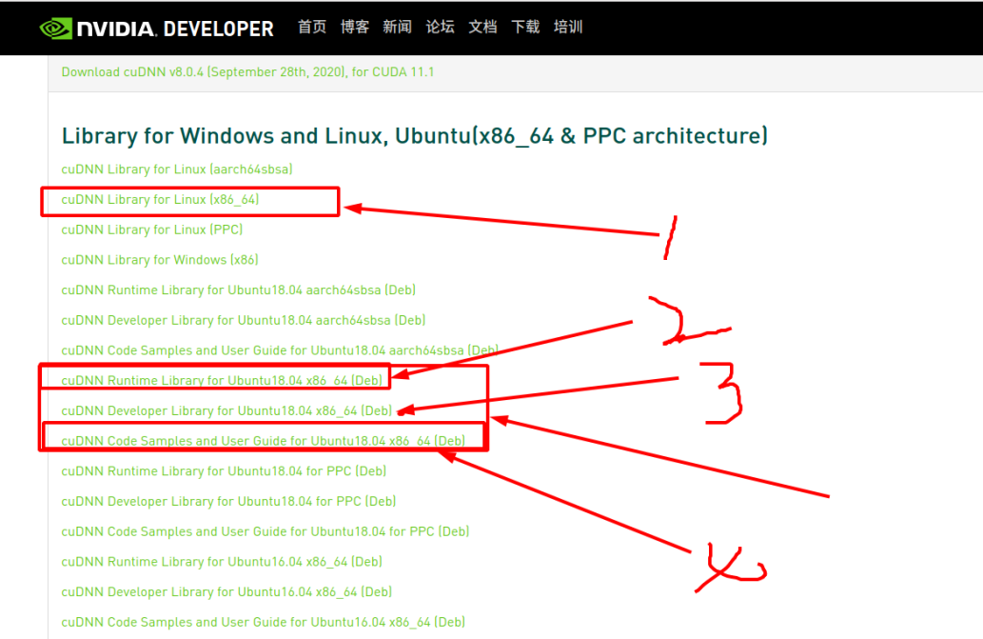The width and height of the screenshot is (983, 639).
Task: Download cuDNN Library for Windows (x86)
Action: (x=159, y=259)
